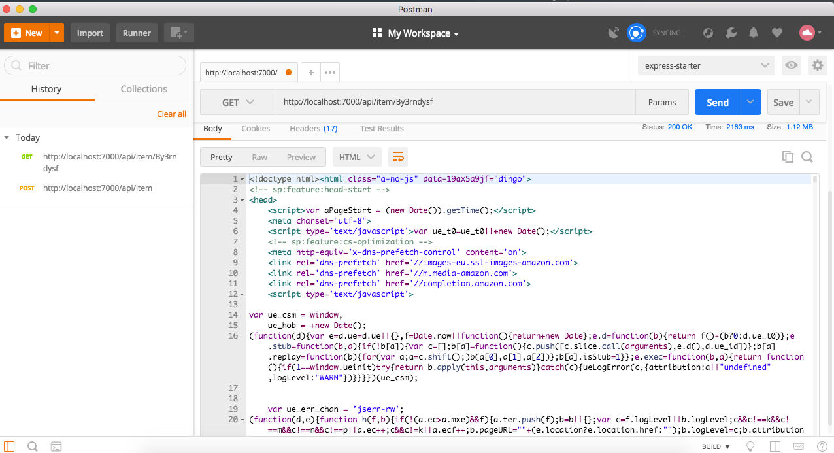The width and height of the screenshot is (834, 453).
Task: Open the Send button dropdown arrow
Action: click(x=750, y=102)
